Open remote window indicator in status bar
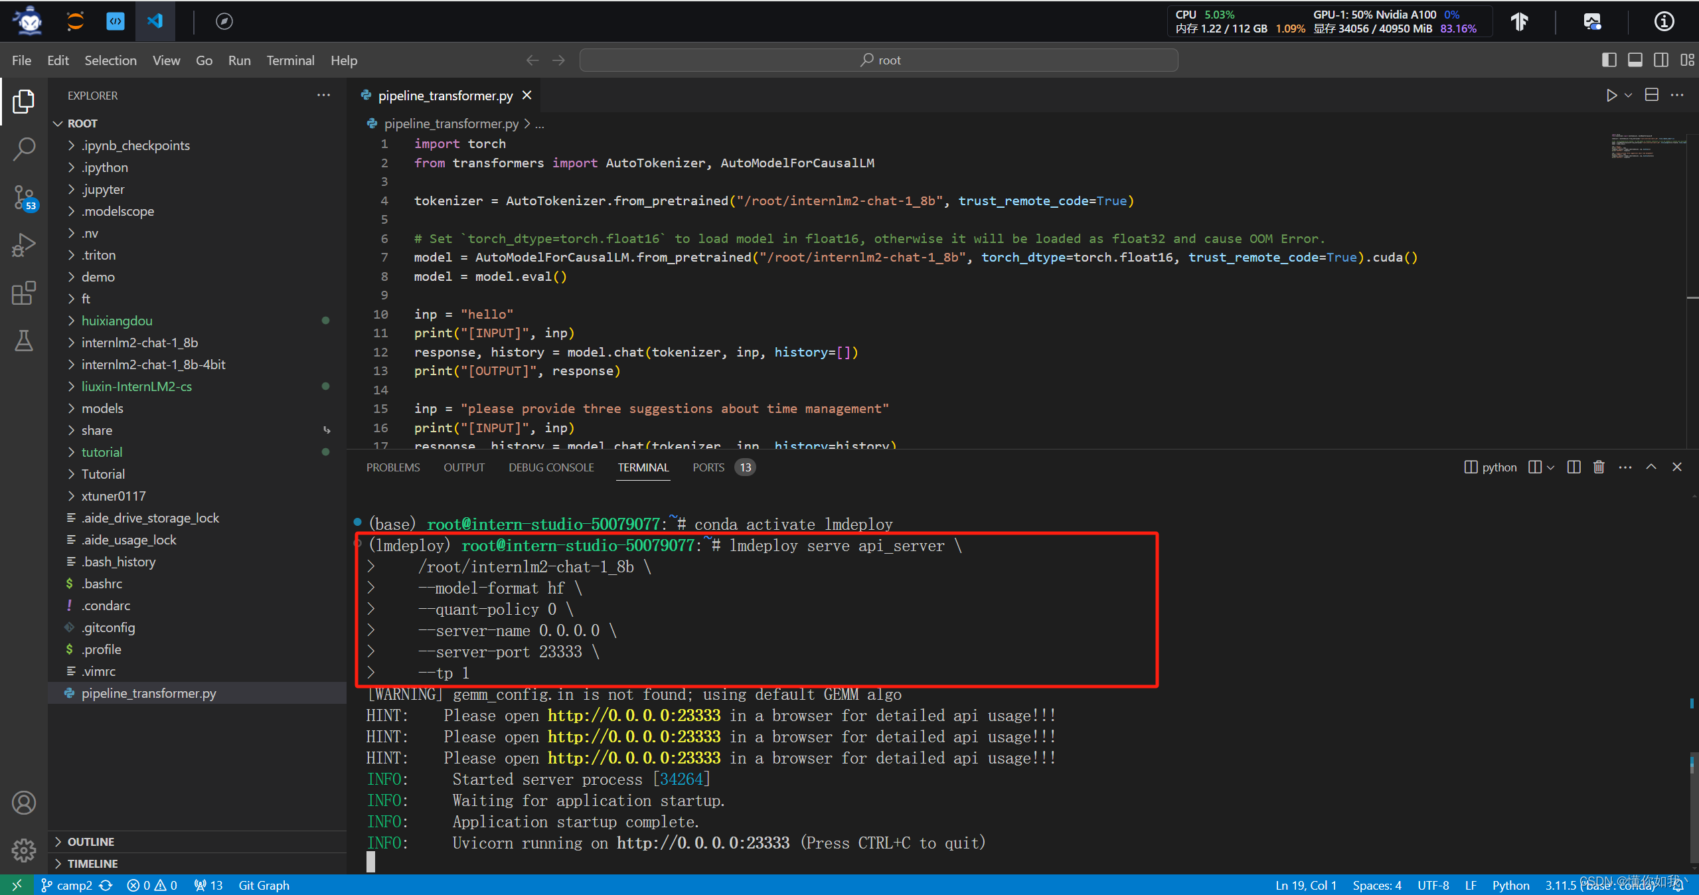Viewport: 1699px width, 895px height. pyautogui.click(x=17, y=885)
